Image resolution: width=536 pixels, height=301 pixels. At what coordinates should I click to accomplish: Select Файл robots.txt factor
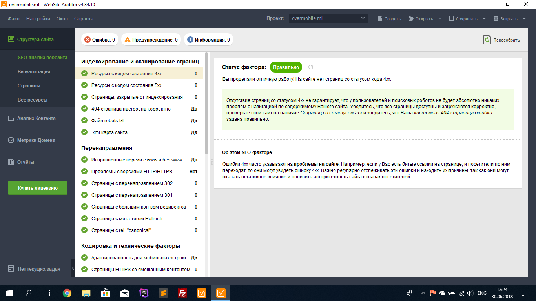(108, 120)
